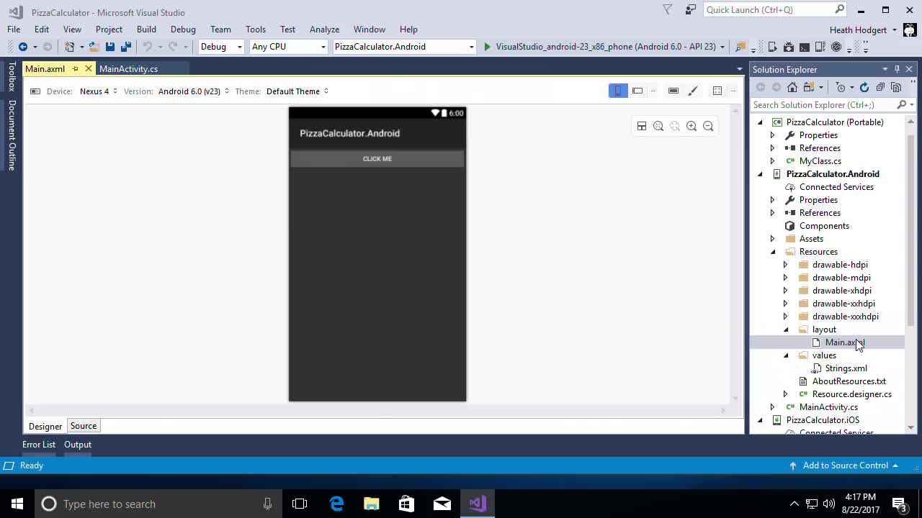Viewport: 922px width, 518px height.
Task: Switch to the MainActivity.cs tab
Action: click(129, 68)
